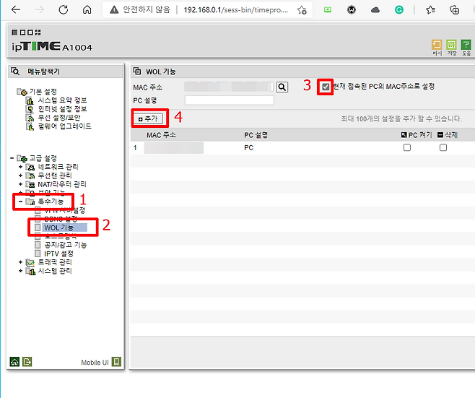Screen dimensions: 475x398
Task: Switch to Mobile UI phone icon
Action: [116, 362]
